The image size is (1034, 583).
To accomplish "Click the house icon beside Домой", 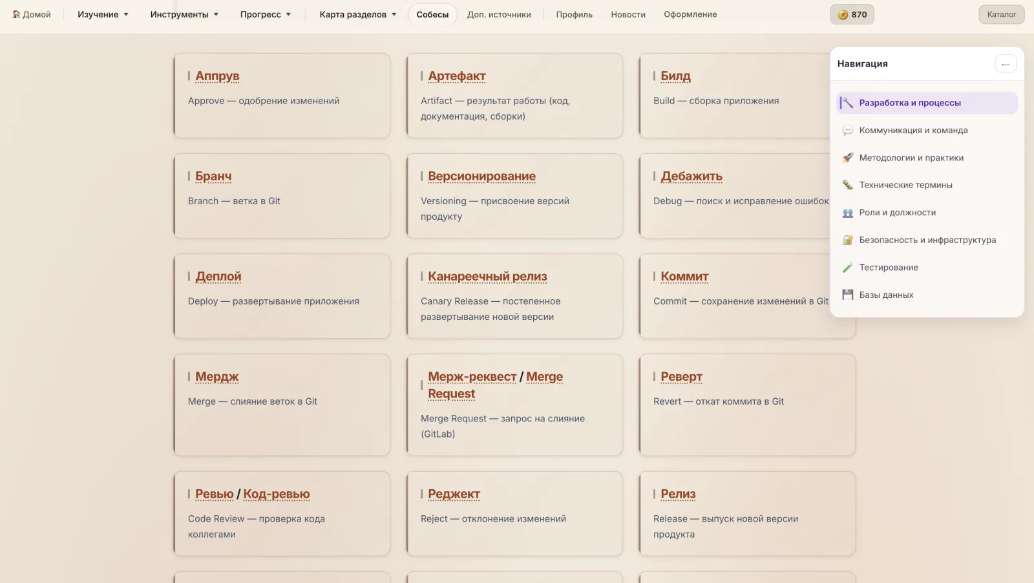I will 16,14.
